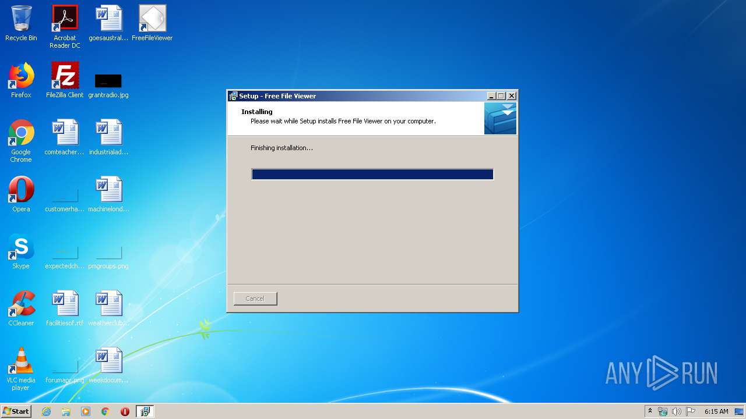Open the network status tray icon
Viewport: 746px width, 419px height.
[x=663, y=411]
